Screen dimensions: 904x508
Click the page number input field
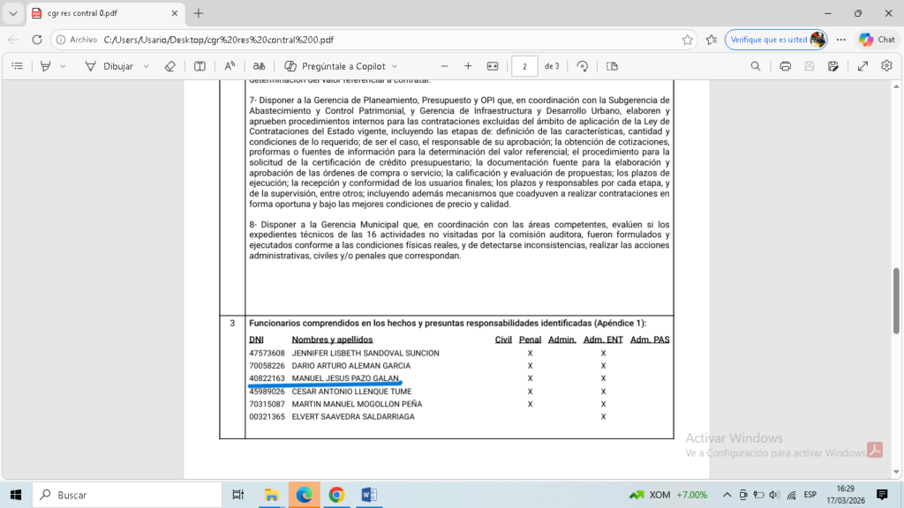524,66
